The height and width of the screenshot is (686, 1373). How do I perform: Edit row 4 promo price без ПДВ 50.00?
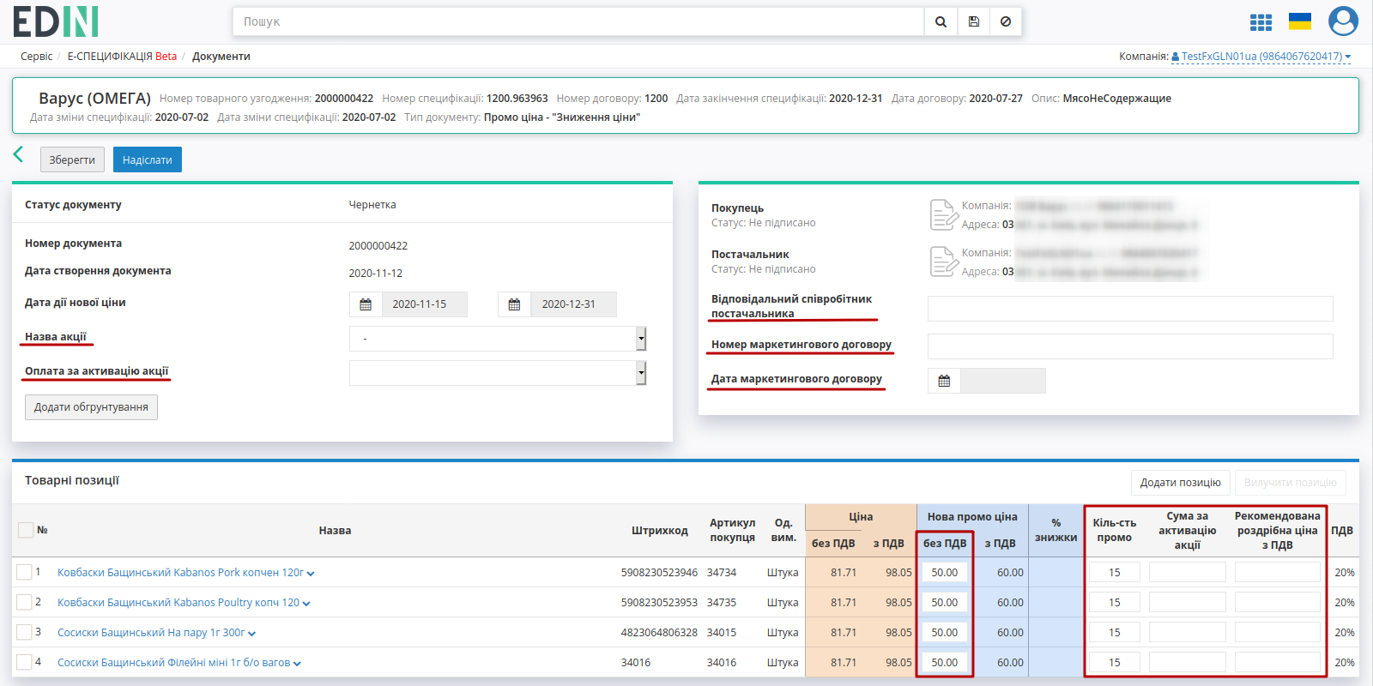tap(945, 662)
